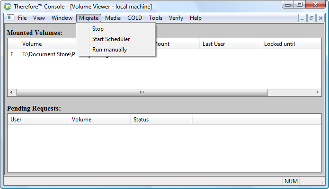329x189 pixels.
Task: Click left arrow of Mounted Volumes scrollbar
Action: click(x=11, y=92)
